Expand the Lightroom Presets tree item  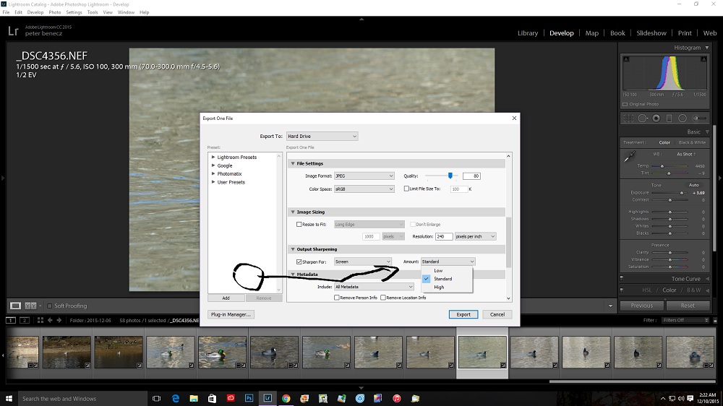click(213, 157)
